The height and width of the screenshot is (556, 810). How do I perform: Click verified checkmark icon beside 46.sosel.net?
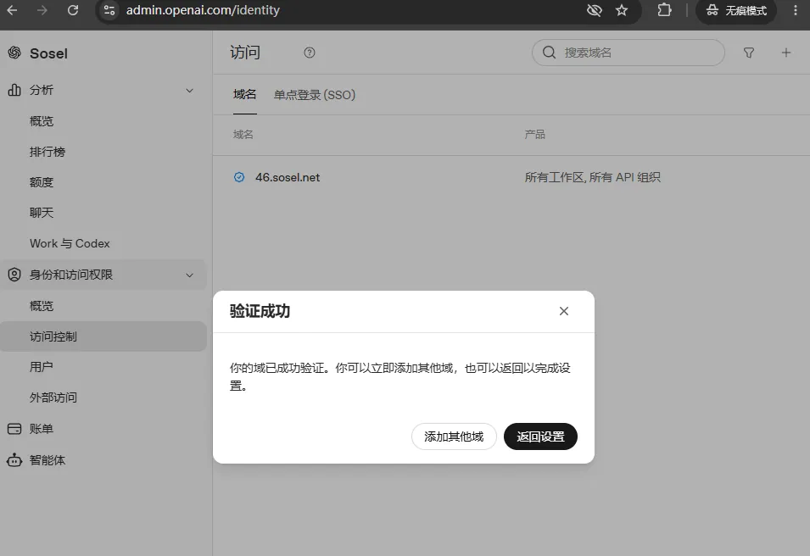[239, 177]
